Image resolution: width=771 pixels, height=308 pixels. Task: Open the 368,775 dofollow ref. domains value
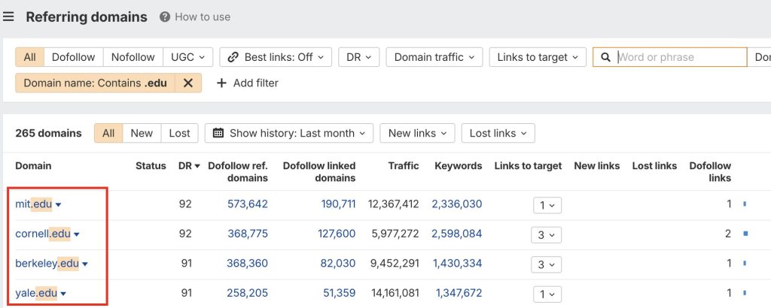248,234
